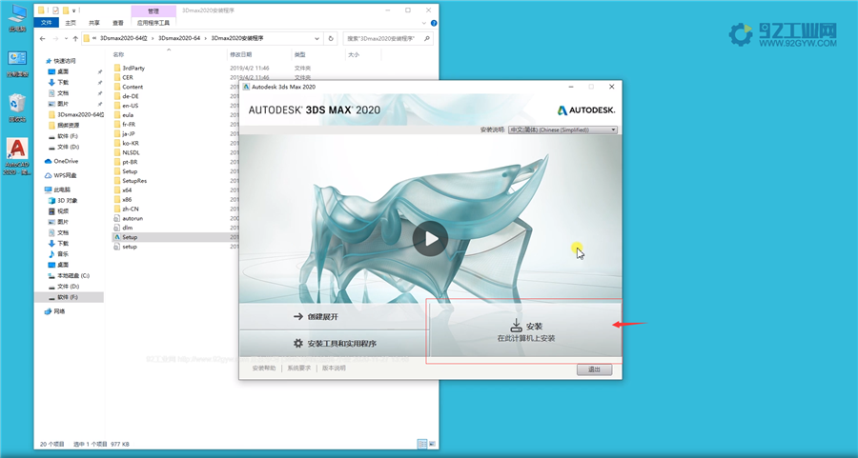858x458 pixels.
Task: Switch to details view in status bar
Action: [422, 444]
